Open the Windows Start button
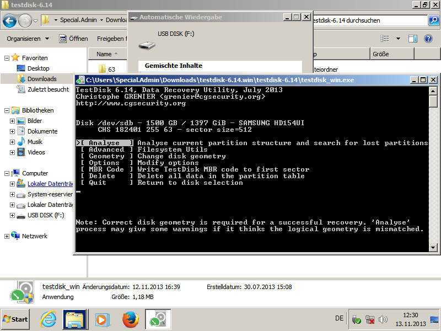Image resolution: width=441 pixels, height=331 pixels. (15, 319)
